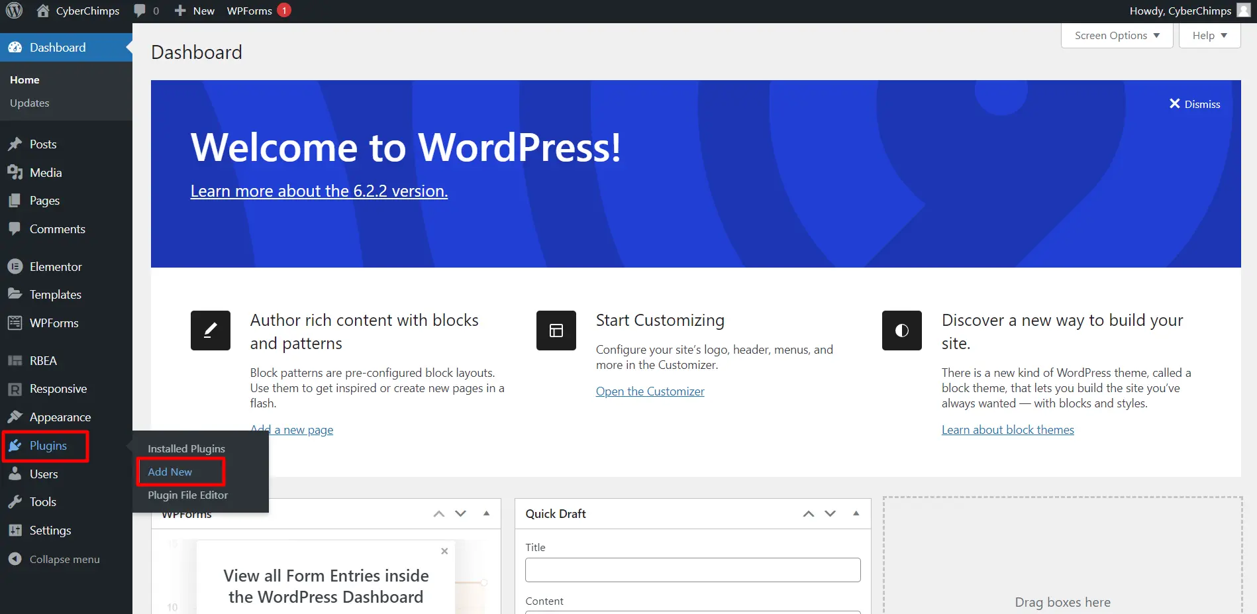
Task: Click the Plugins plug icon
Action: tap(15, 445)
